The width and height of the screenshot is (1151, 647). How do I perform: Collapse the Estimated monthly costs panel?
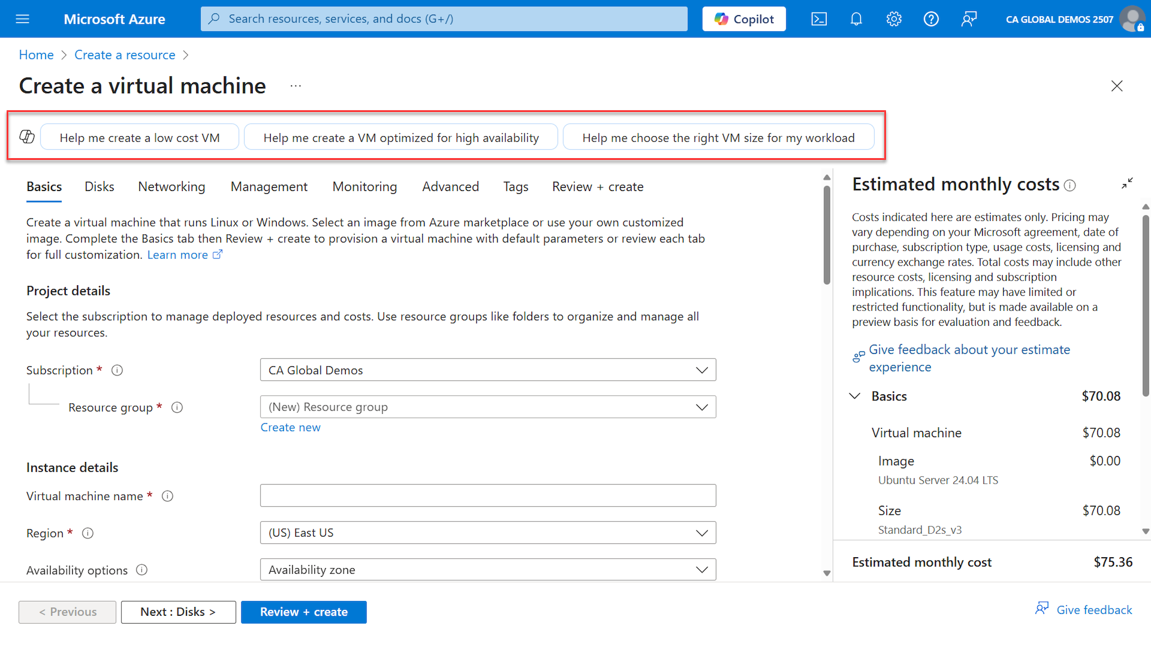(1127, 184)
